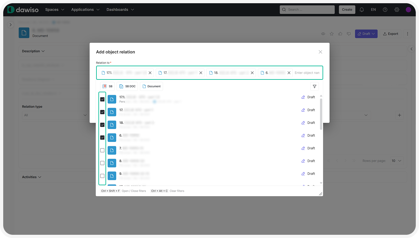Viewport: 419px width, 238px height.
Task: Open the Rows per page dropdown
Action: 396,161
